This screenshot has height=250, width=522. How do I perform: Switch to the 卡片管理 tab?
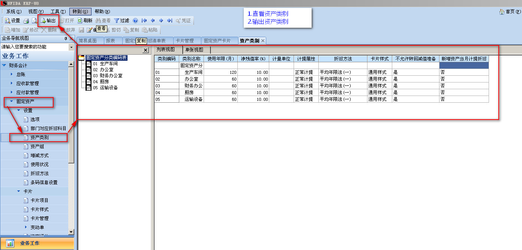185,40
